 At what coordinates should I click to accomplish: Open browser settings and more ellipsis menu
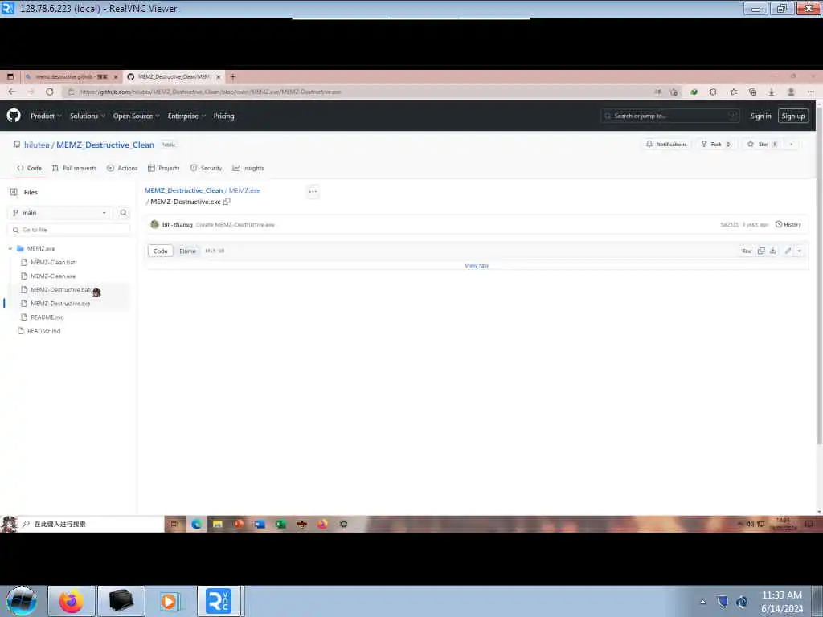pos(810,92)
